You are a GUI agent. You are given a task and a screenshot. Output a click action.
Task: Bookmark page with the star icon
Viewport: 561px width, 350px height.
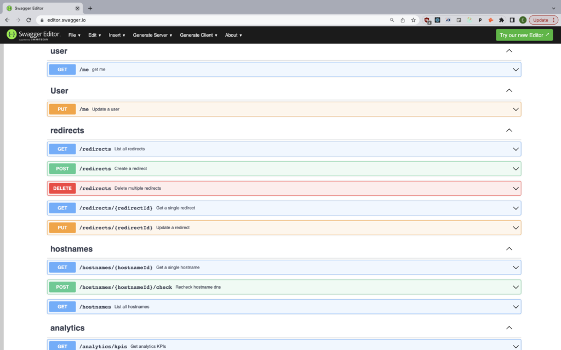tap(413, 20)
